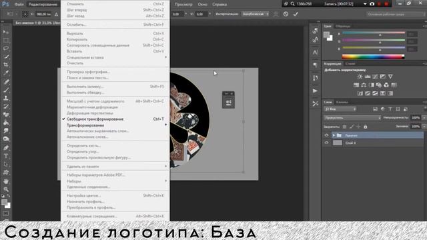Switch to the Стили tab
Screen dimensions: 427x240
(350, 64)
